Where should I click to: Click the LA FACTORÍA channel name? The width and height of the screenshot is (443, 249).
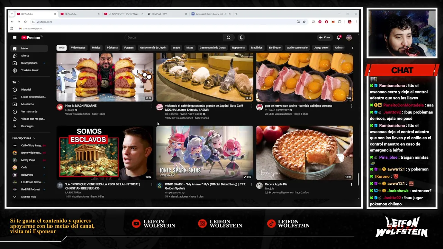(x=73, y=193)
